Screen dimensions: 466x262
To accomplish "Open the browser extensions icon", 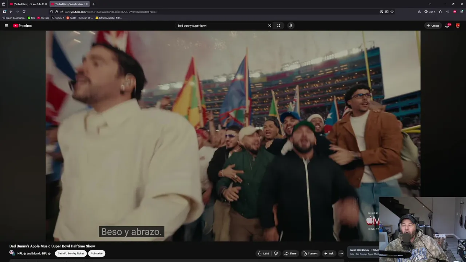I will [441, 12].
